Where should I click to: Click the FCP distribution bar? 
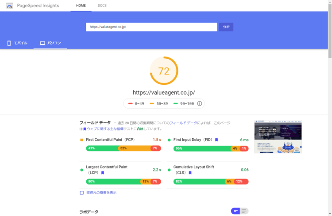pyautogui.click(x=124, y=148)
